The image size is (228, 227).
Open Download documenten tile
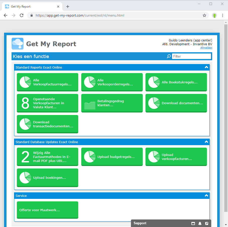click(176, 103)
